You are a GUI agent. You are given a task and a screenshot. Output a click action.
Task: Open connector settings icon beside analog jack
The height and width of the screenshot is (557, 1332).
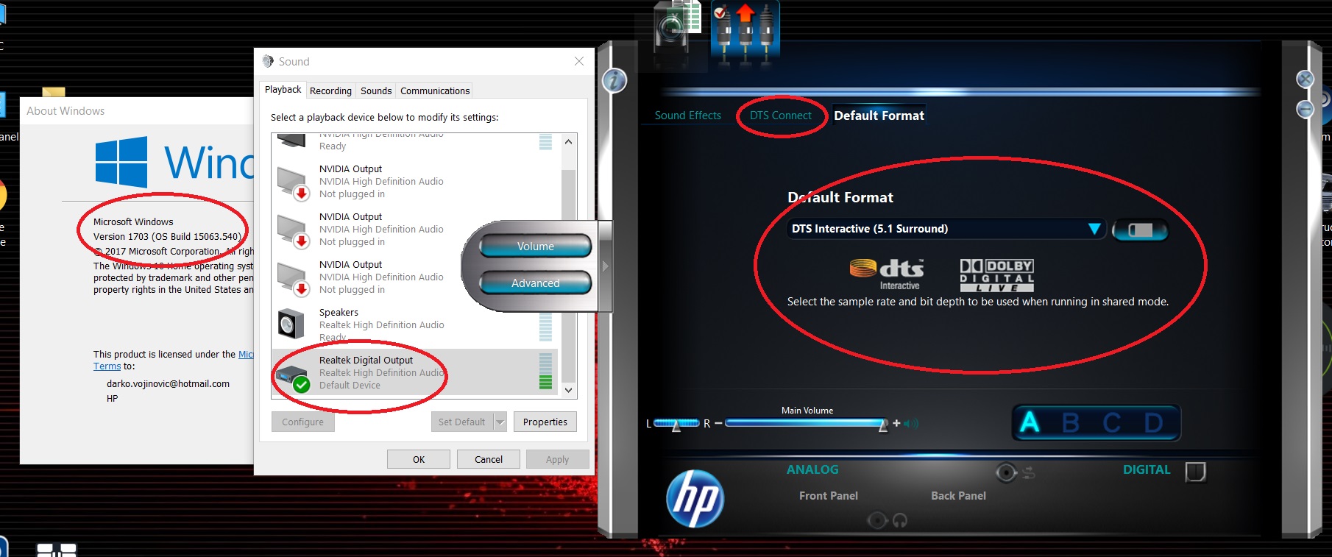tap(1029, 472)
